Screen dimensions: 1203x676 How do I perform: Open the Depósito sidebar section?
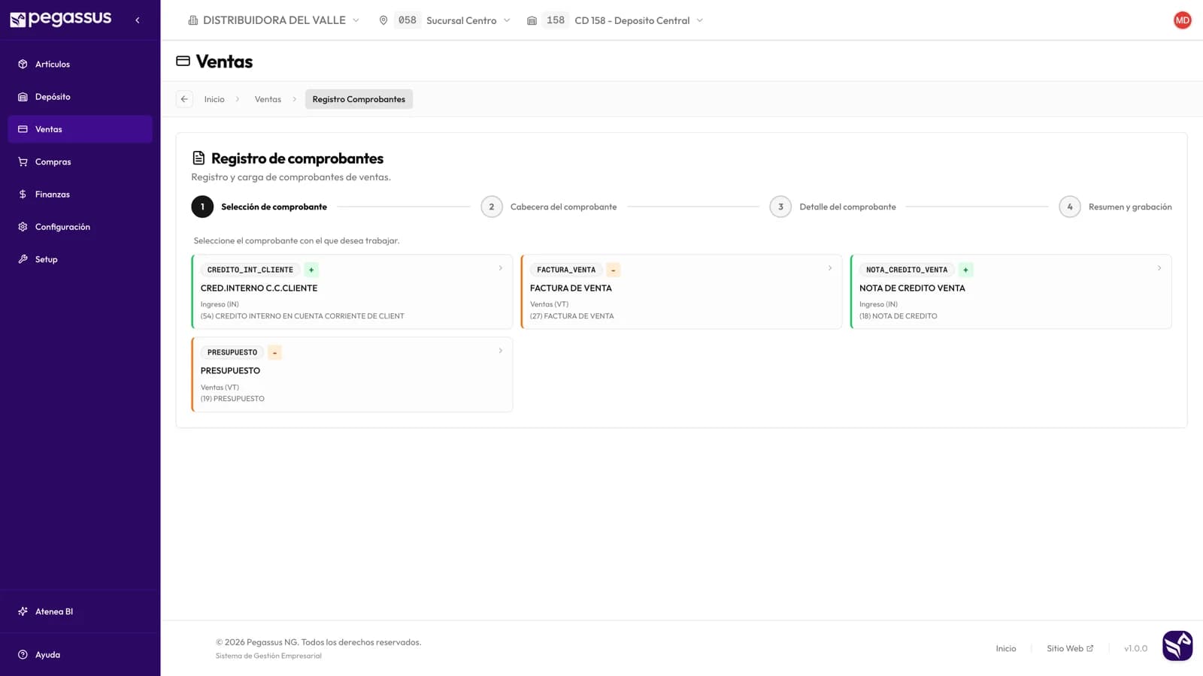click(x=80, y=97)
